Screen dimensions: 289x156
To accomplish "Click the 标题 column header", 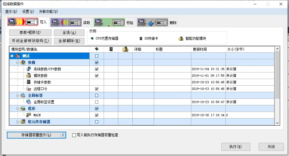I will [x=172, y=49].
